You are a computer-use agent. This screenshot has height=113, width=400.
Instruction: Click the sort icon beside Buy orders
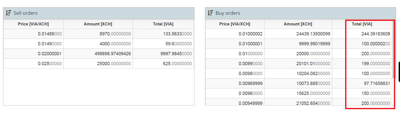click(211, 13)
